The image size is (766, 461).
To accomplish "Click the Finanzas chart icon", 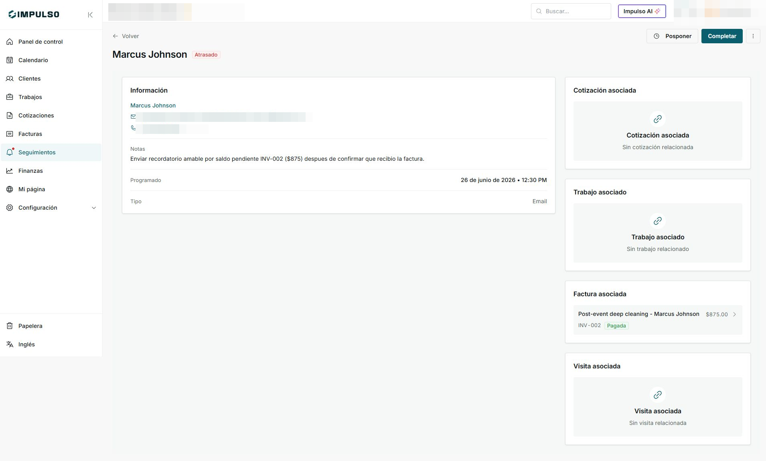I will pos(10,171).
